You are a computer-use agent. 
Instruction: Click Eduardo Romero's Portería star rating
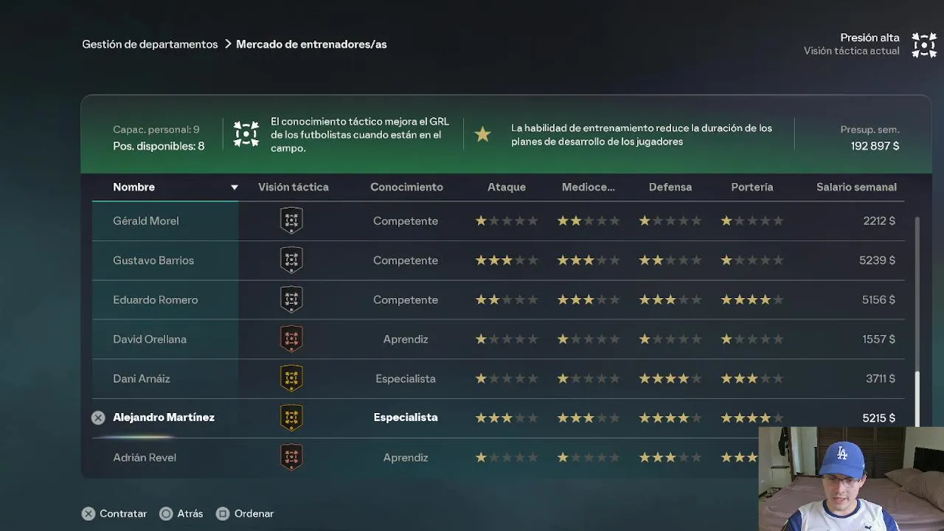pyautogui.click(x=752, y=300)
